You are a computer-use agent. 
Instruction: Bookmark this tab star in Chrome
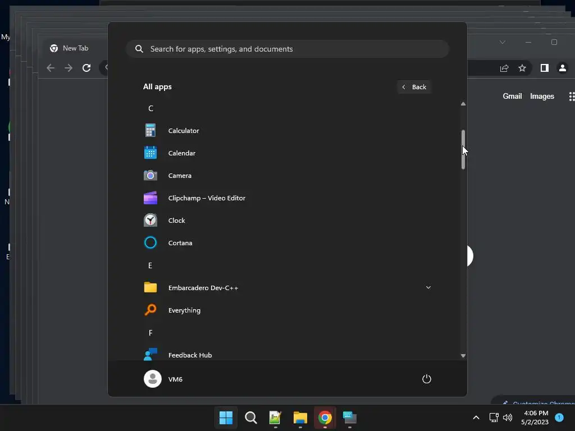[x=522, y=68]
